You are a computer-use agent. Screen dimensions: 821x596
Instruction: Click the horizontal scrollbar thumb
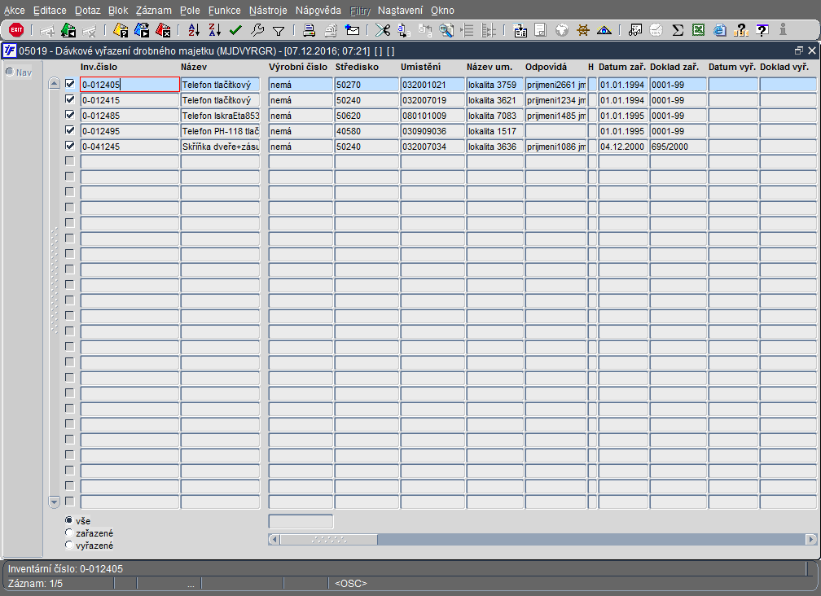329,539
